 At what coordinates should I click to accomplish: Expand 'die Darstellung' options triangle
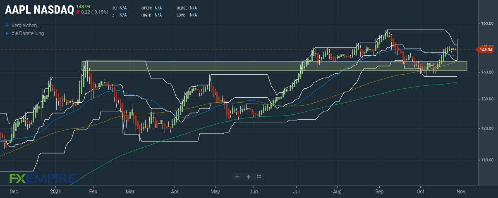tap(7, 33)
